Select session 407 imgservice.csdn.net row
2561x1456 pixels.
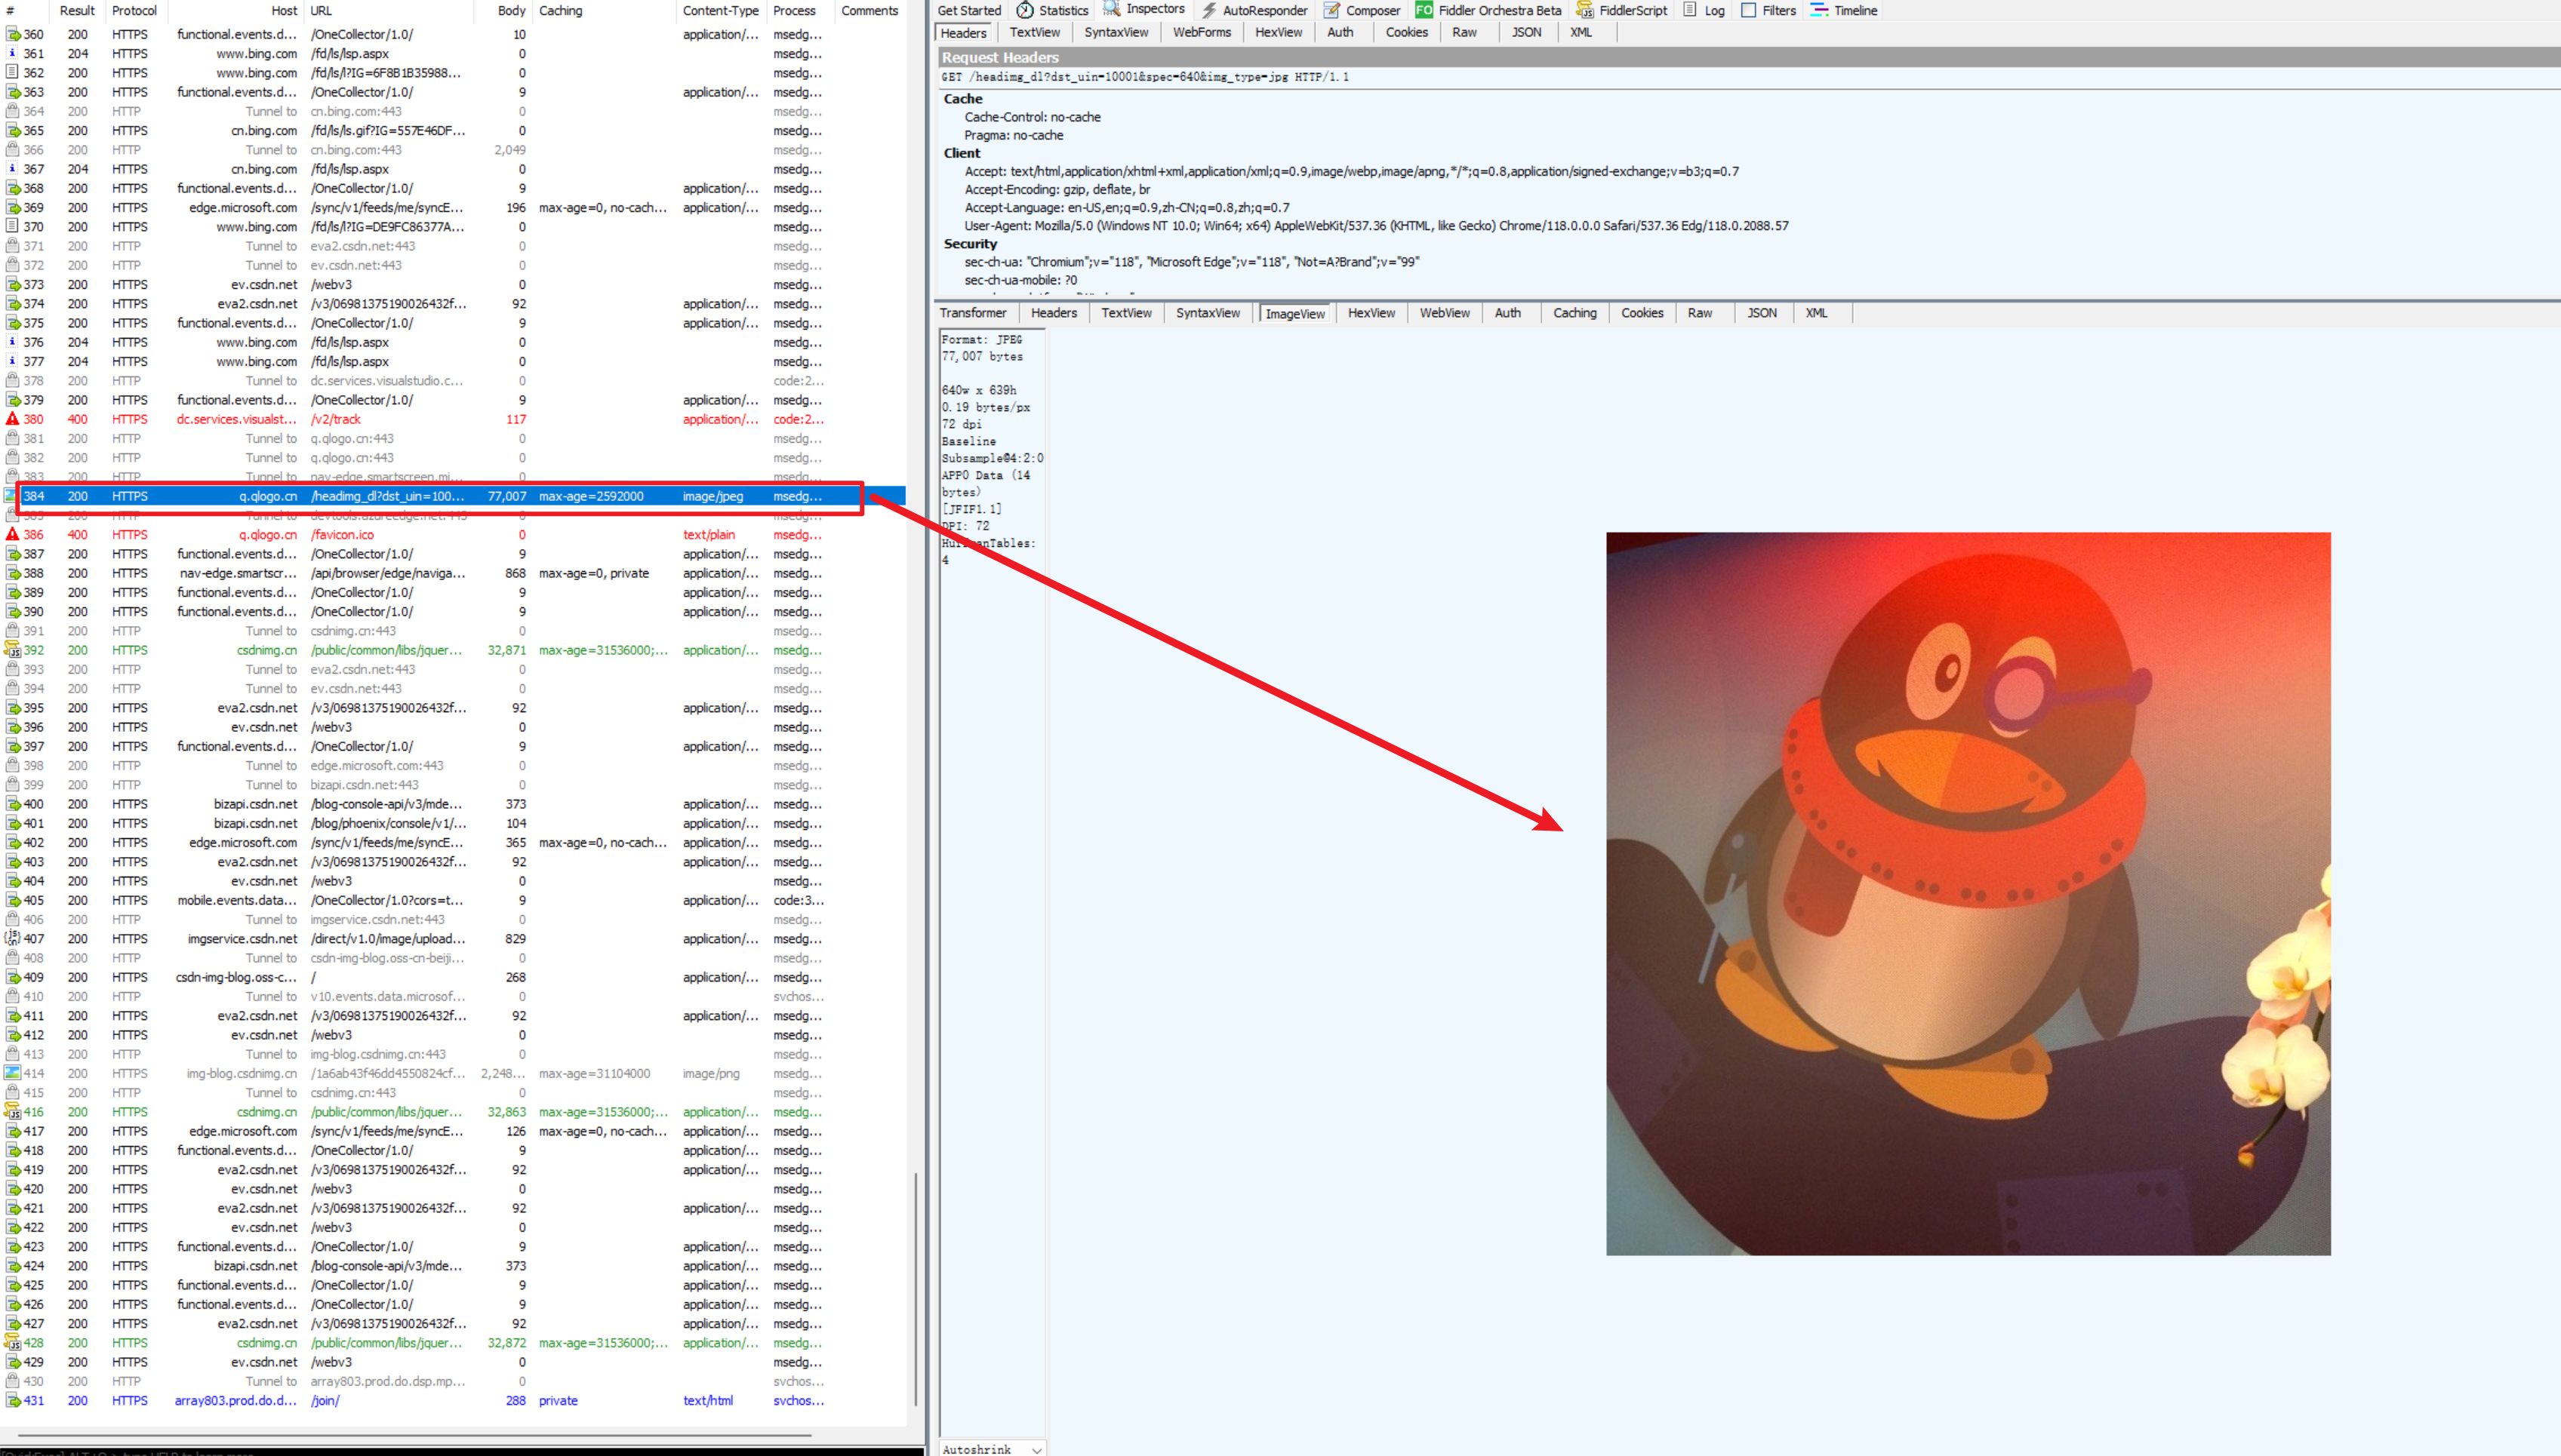[455, 938]
